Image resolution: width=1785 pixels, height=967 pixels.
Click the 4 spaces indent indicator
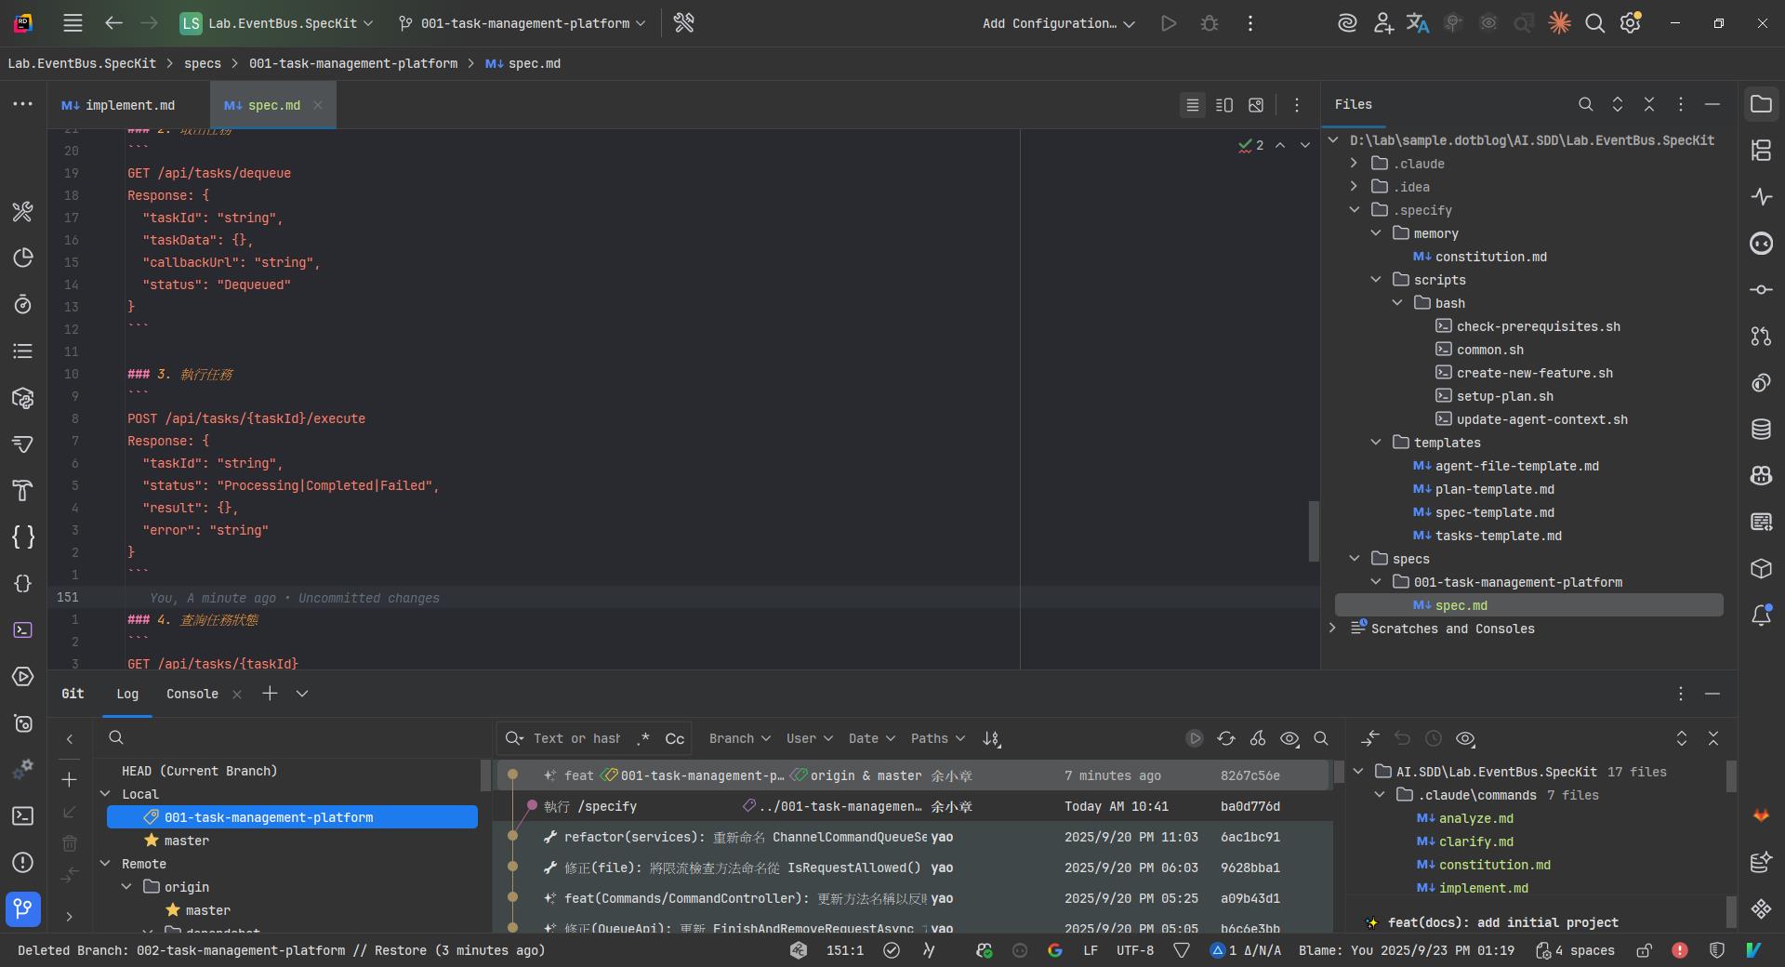(x=1576, y=950)
